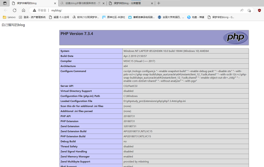The image size is (264, 167).
Task: Open the Lenovo bookmarks folder
Action: (9, 17)
